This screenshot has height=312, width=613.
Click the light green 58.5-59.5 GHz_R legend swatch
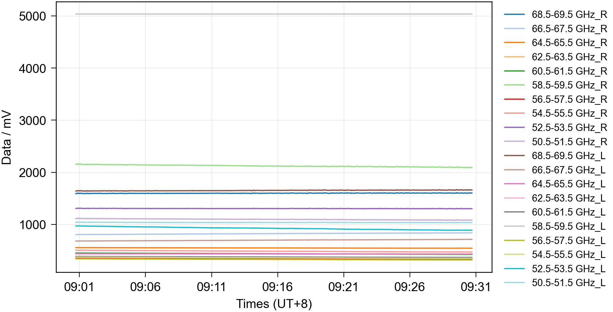tap(514, 85)
